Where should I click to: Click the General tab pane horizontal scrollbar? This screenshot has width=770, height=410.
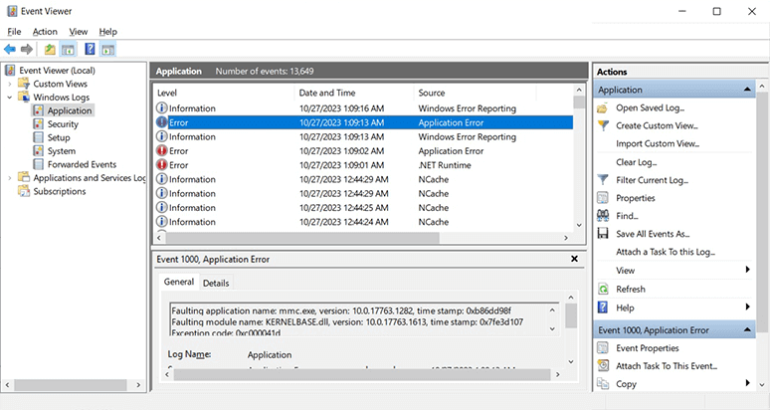click(362, 374)
